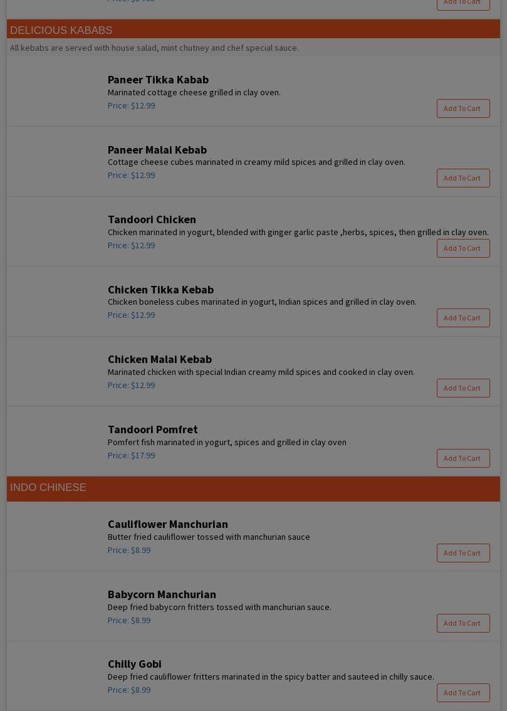The image size is (507, 711).
Task: Add Chicken Malai Kebab to cart
Action: [463, 388]
